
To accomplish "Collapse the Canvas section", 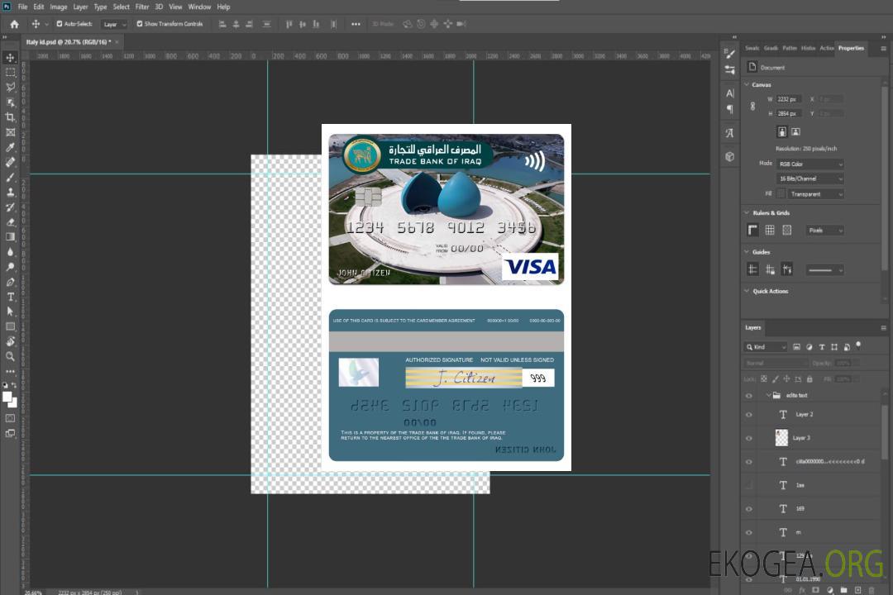I will pyautogui.click(x=747, y=84).
